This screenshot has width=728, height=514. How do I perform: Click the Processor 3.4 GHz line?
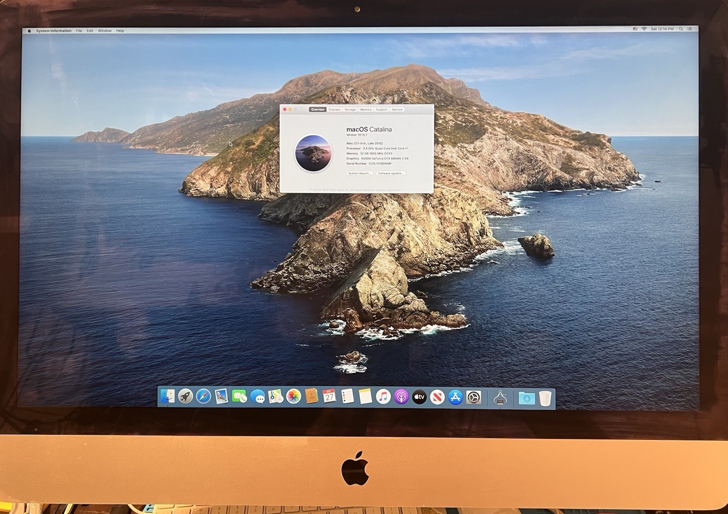click(377, 148)
